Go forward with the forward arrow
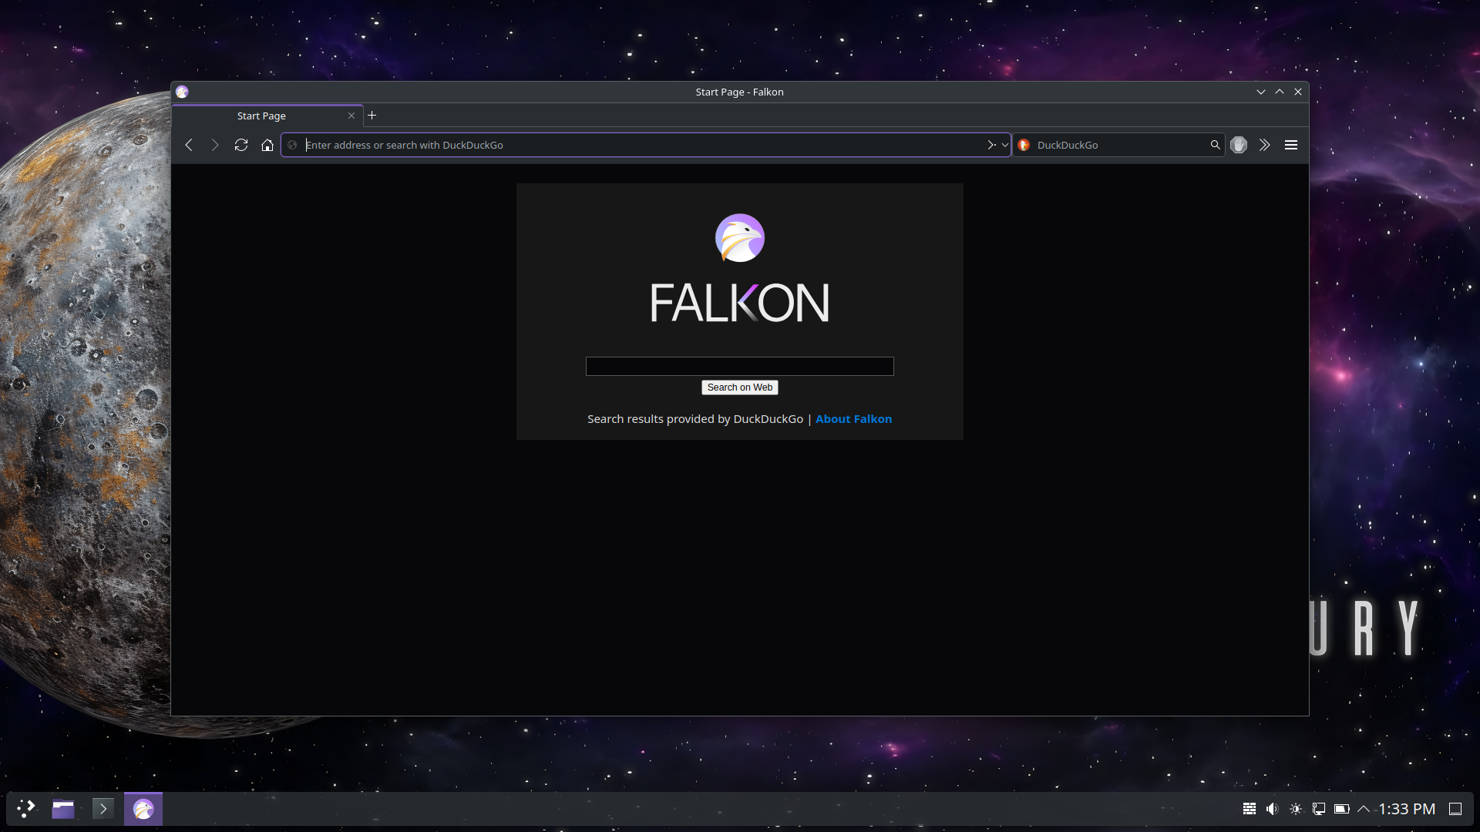The image size is (1480, 832). click(215, 145)
